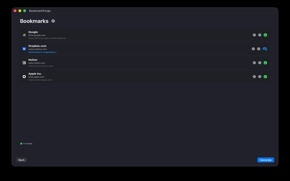Toggle the green check on Google row
Viewport: 290px width, 181px height.
265,35
